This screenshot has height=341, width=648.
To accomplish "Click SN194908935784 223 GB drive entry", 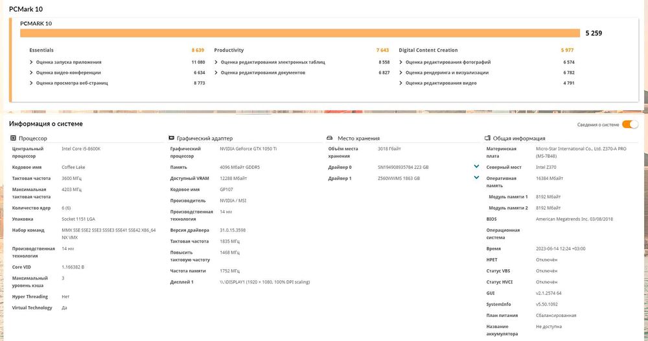I will click(403, 167).
